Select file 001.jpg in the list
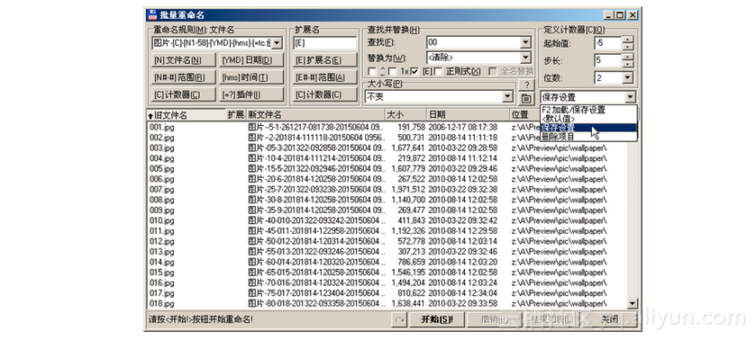Image resolution: width=756 pixels, height=340 pixels. pyautogui.click(x=162, y=127)
